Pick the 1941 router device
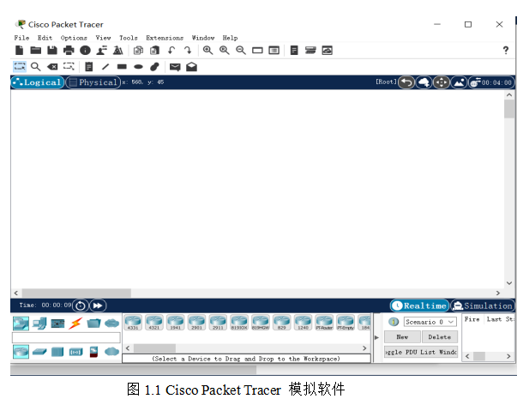Screen dimensions: 529x405 pyautogui.click(x=176, y=323)
